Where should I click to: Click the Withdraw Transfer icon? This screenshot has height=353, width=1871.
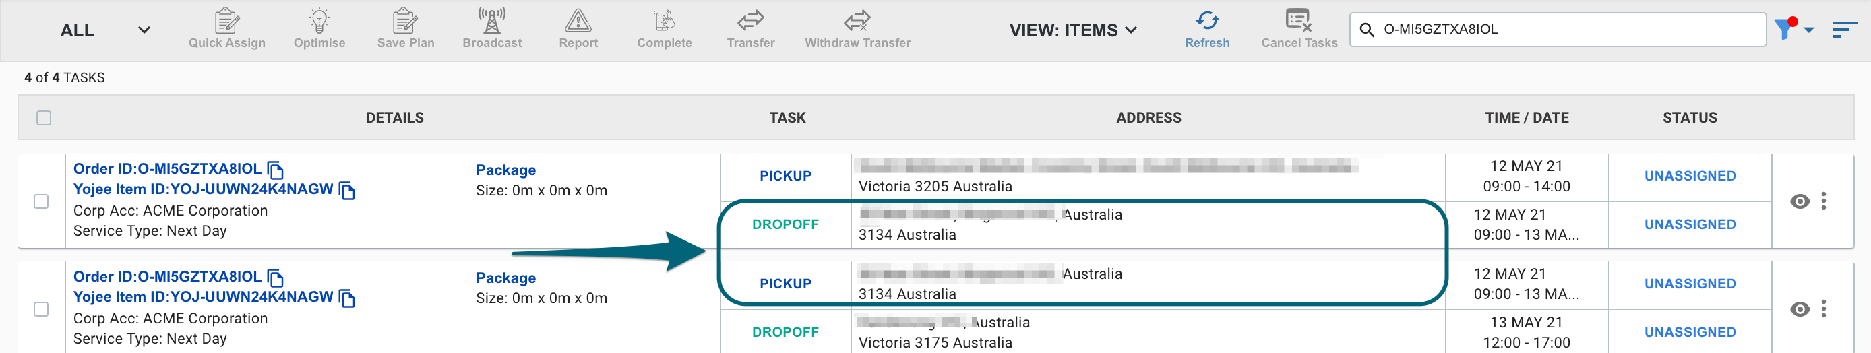click(x=857, y=20)
